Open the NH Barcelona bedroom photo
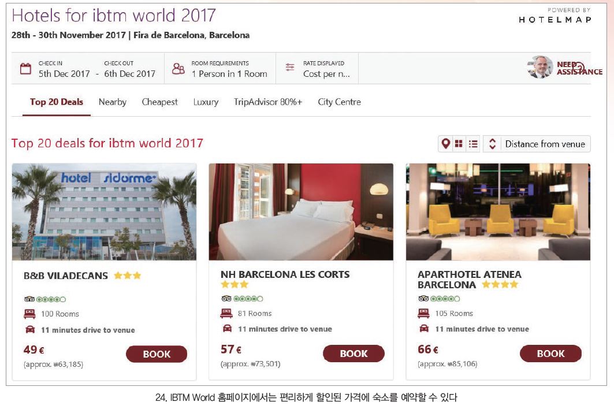This screenshot has width=614, height=409. (x=301, y=212)
